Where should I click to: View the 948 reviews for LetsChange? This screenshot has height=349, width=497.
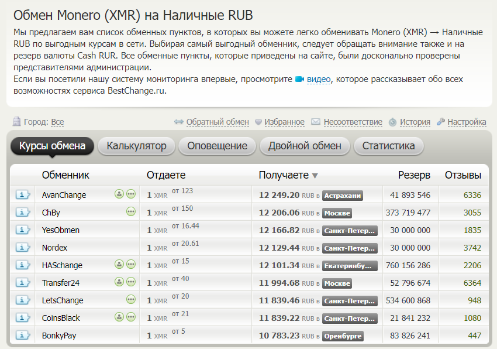[475, 300]
